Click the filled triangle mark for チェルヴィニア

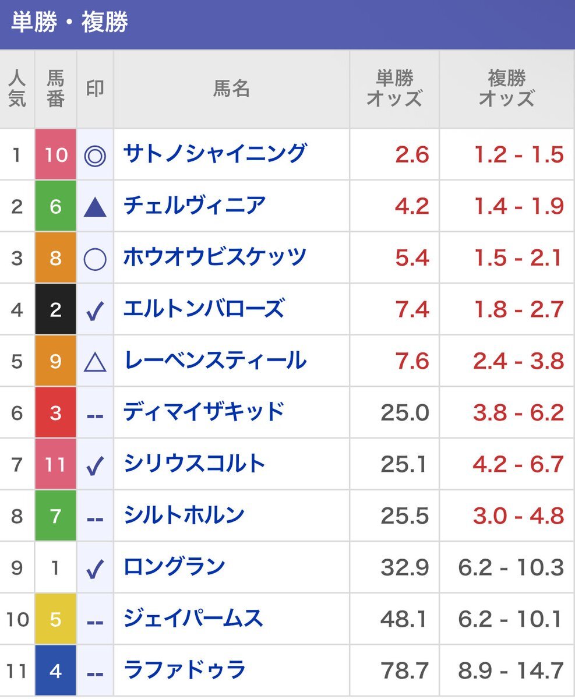click(95, 207)
